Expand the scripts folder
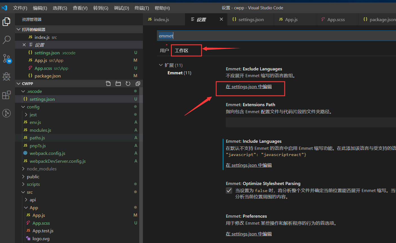 23,184
